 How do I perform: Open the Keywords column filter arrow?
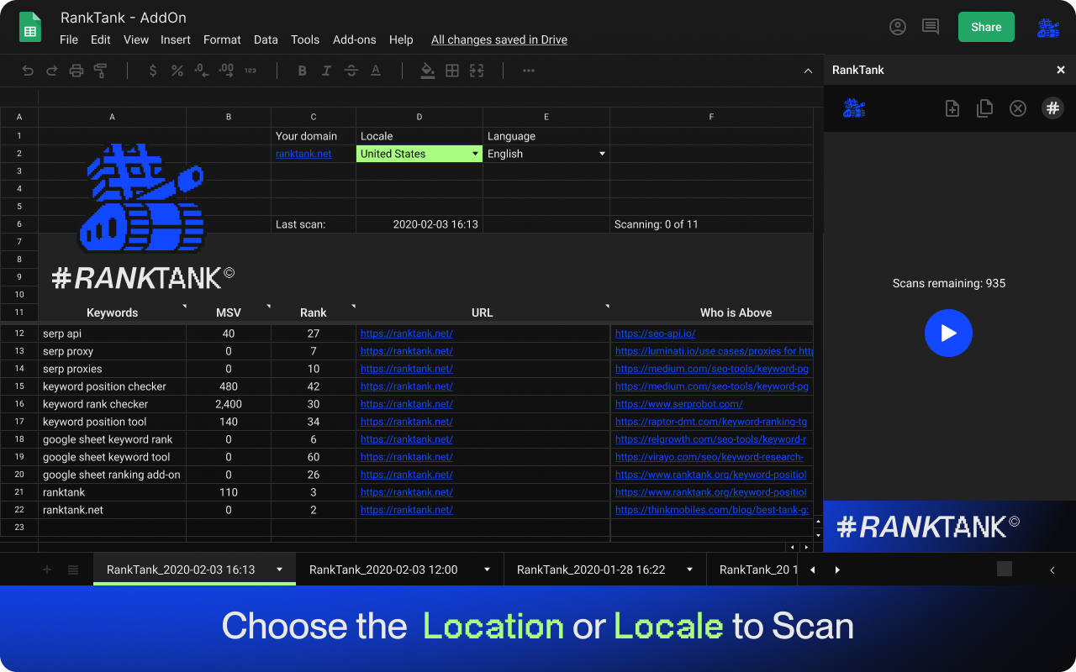(x=184, y=307)
